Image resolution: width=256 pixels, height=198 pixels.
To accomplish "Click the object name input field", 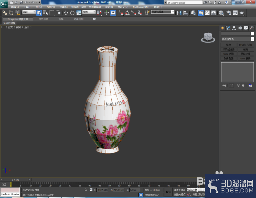I will 236,34.
